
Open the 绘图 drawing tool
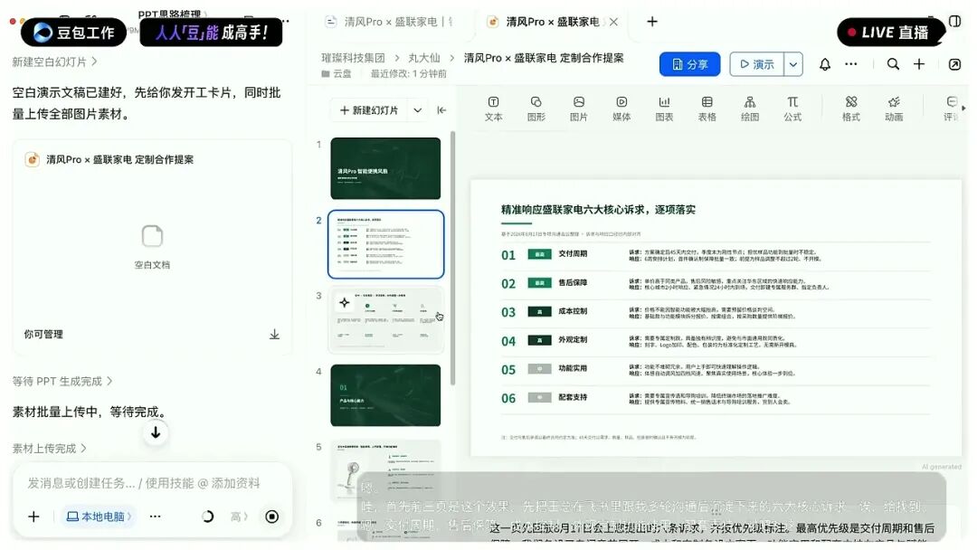point(750,109)
